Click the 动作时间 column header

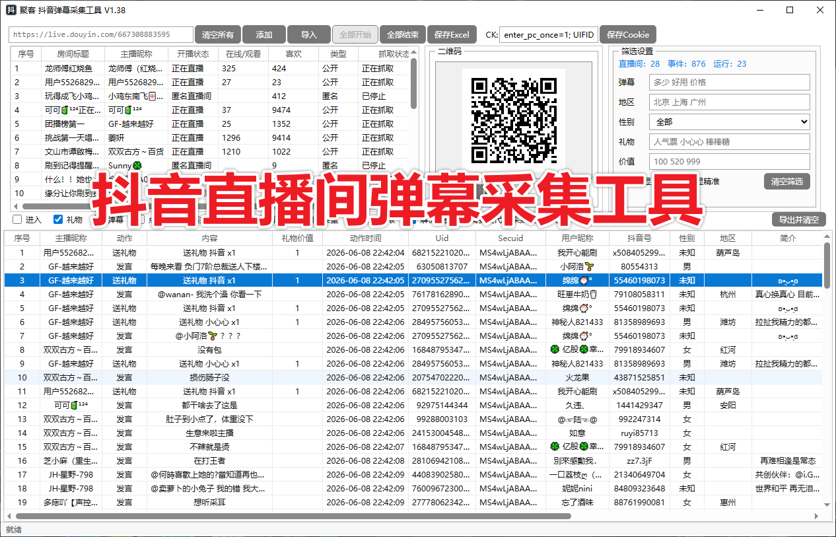click(365, 238)
